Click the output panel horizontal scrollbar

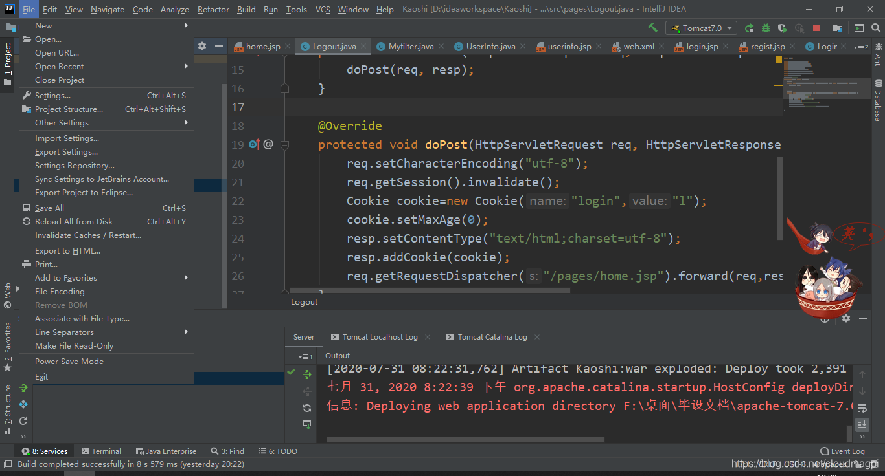click(x=466, y=440)
